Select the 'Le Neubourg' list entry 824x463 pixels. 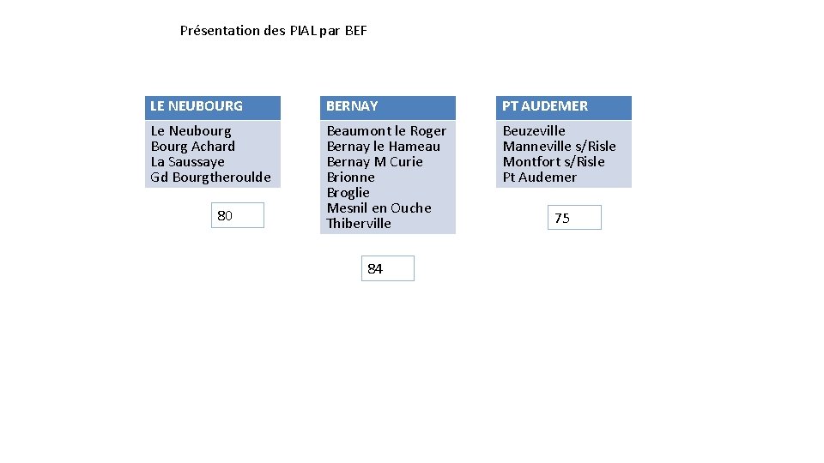(191, 131)
